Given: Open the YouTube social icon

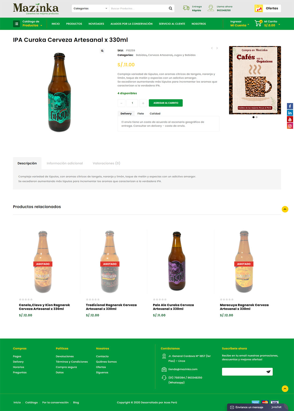Looking at the screenshot, I should click(290, 119).
